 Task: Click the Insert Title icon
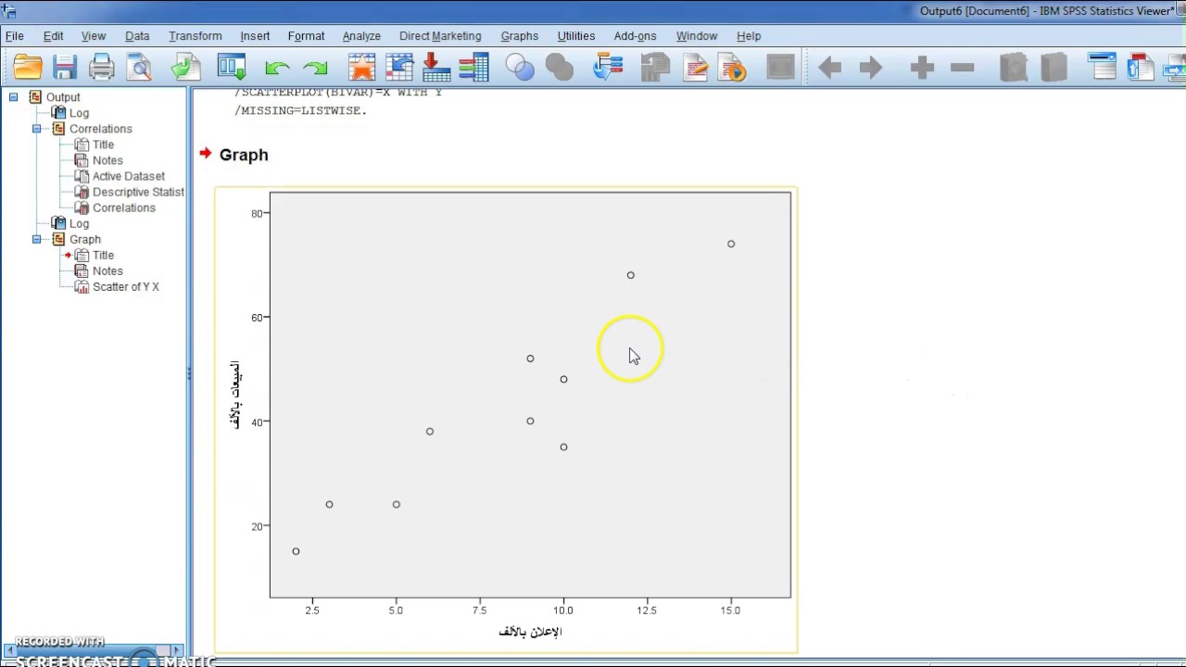pos(1141,68)
